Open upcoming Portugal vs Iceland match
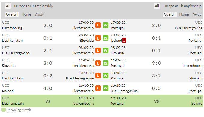204x117 pixels. (x=157, y=101)
